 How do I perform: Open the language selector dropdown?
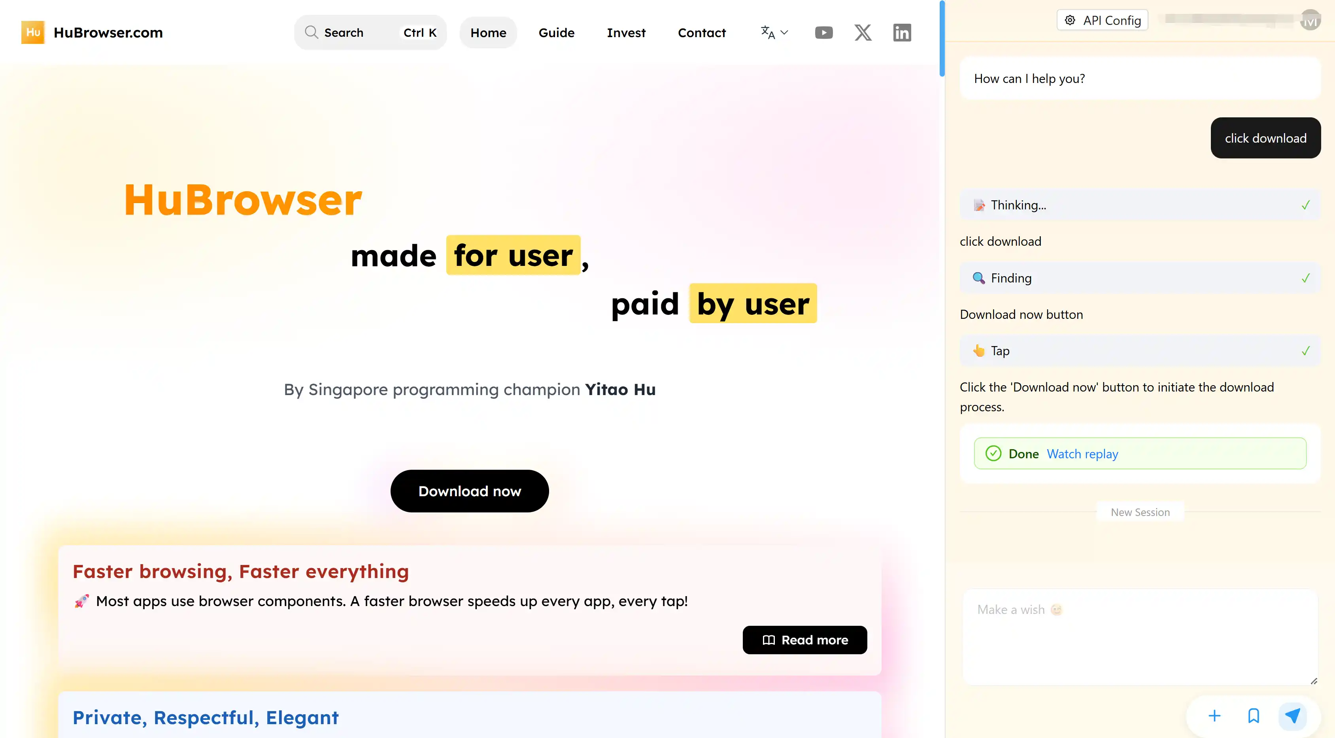[773, 32]
